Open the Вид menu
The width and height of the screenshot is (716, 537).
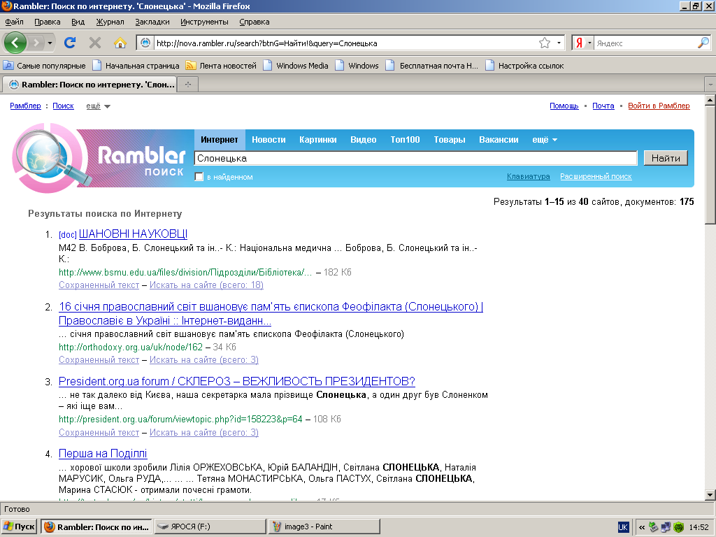(x=78, y=22)
